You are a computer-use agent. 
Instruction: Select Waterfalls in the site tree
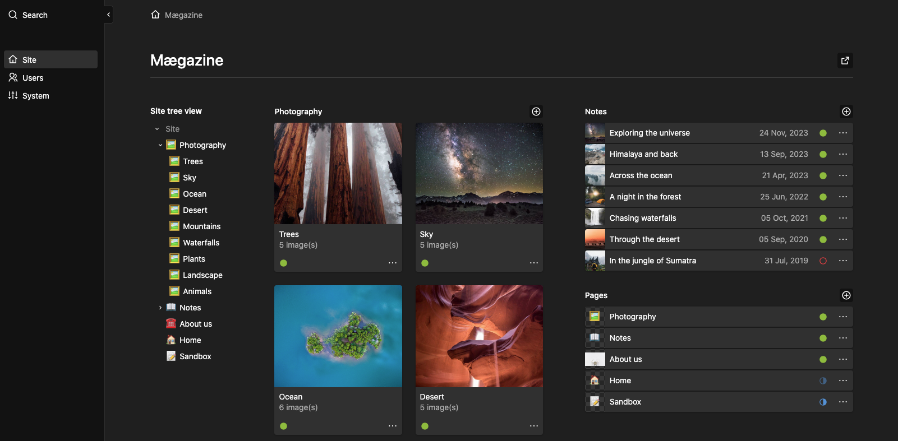(201, 243)
